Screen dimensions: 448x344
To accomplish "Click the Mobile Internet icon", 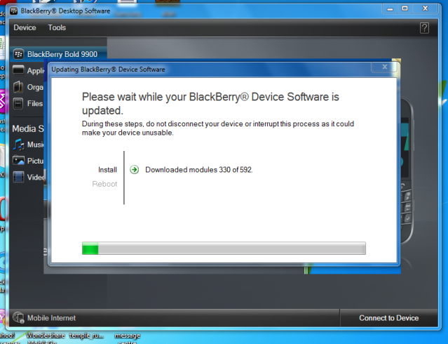I will tap(18, 318).
